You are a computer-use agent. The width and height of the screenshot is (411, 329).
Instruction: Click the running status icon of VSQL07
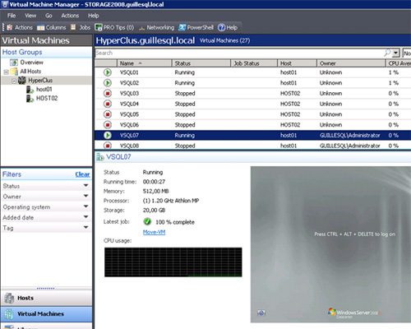(108, 135)
